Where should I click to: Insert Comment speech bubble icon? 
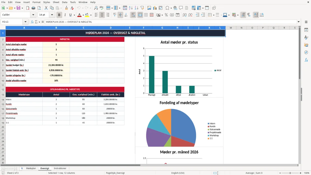[181, 8]
